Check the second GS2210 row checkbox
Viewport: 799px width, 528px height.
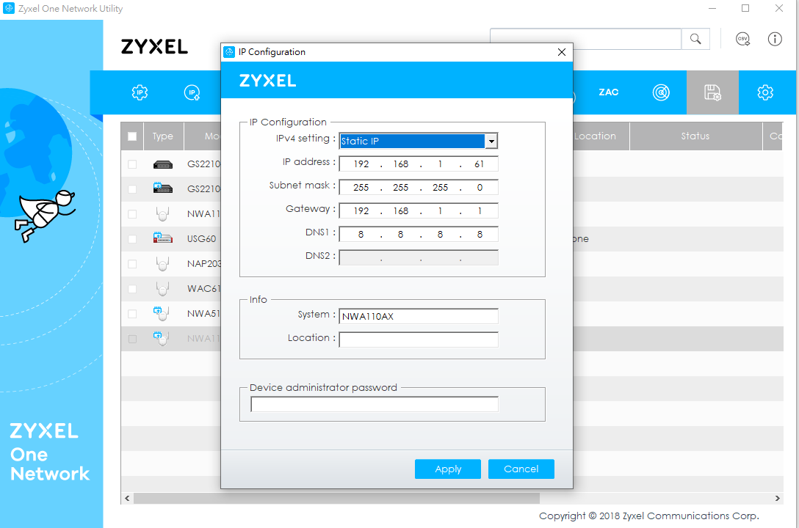tap(132, 189)
